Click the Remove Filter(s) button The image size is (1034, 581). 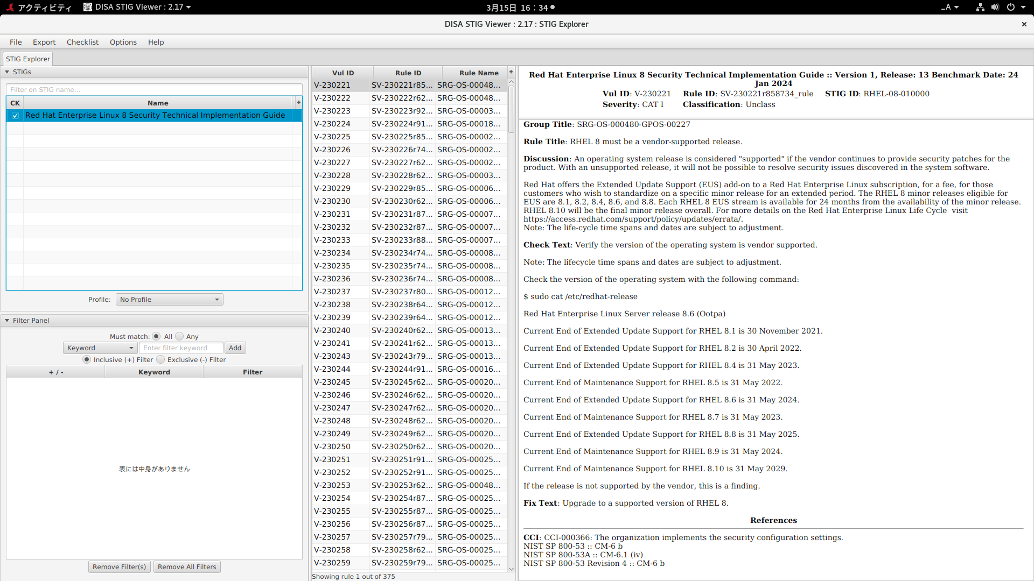(x=119, y=567)
